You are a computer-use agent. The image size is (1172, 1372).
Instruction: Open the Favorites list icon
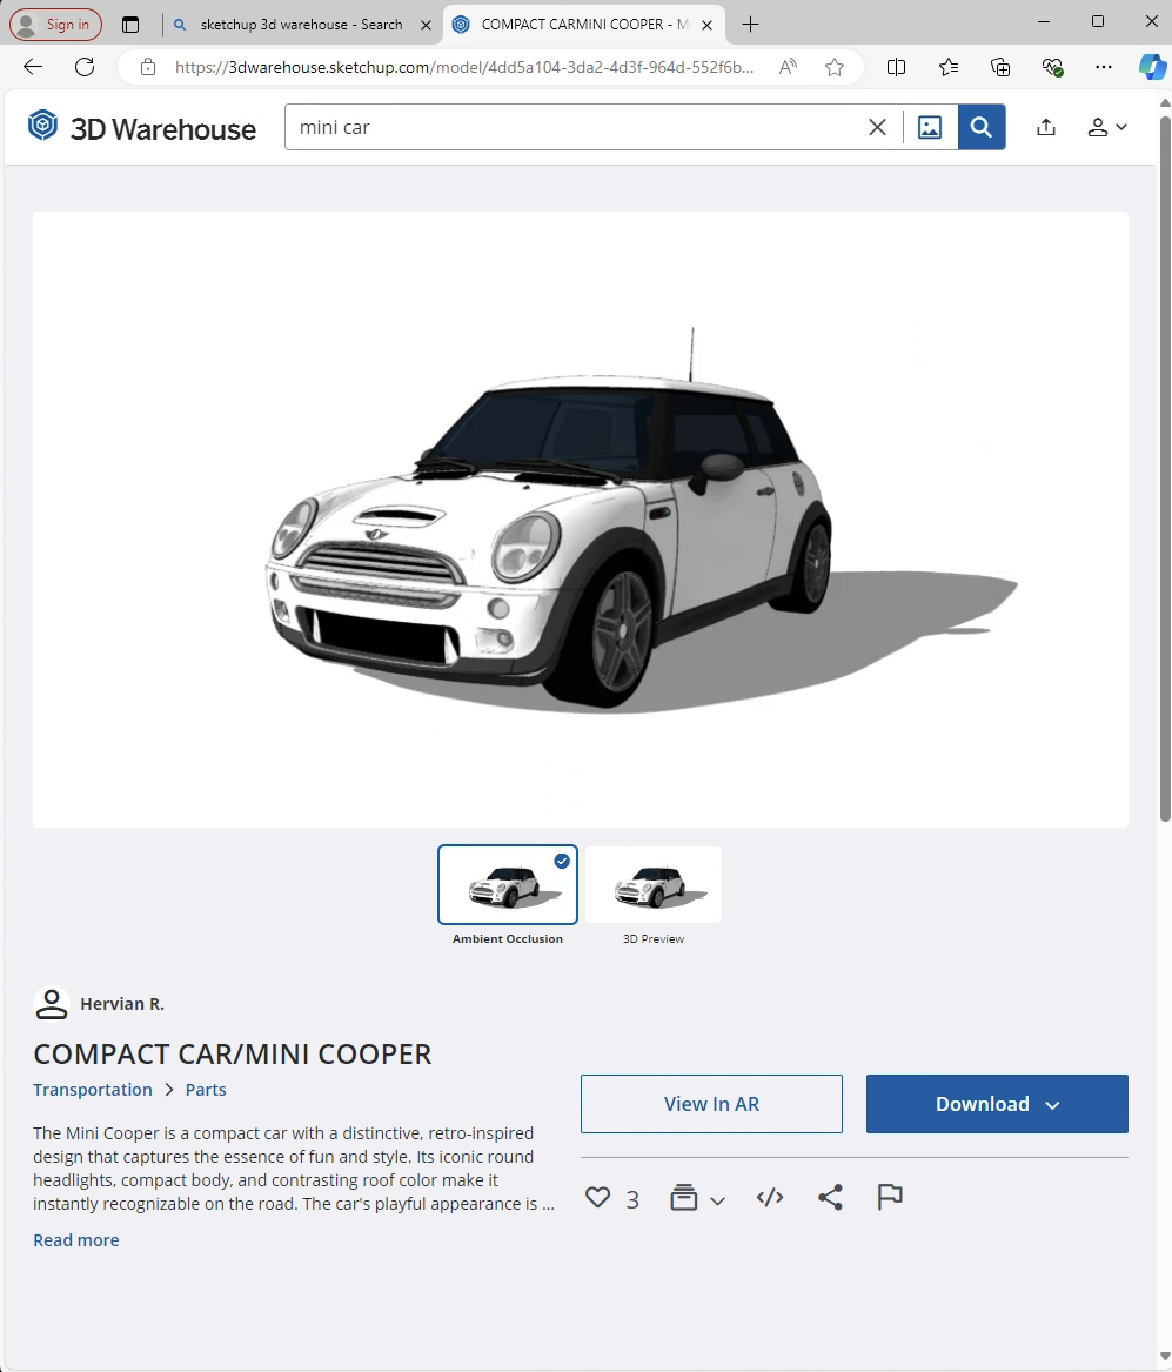point(948,66)
